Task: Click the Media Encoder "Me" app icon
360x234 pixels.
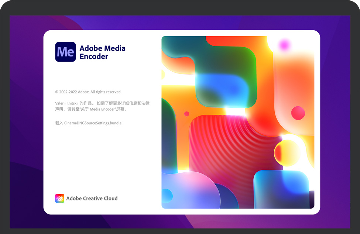Action: click(65, 52)
